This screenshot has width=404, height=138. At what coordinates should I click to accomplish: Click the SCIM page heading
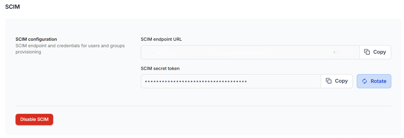[x=12, y=7]
